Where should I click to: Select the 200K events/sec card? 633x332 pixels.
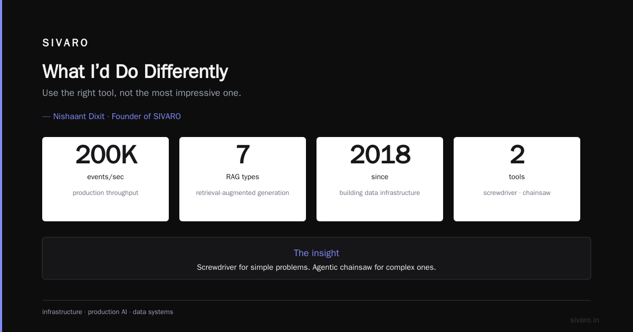(105, 179)
